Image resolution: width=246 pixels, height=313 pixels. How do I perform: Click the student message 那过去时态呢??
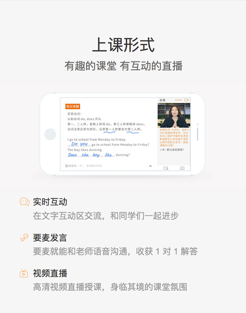click(172, 150)
